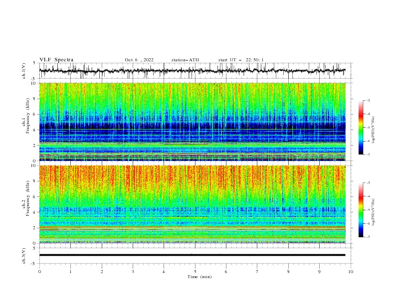This screenshot has height=305, width=395.
Task: Click the time axis tick label '5'
Action: click(x=195, y=272)
